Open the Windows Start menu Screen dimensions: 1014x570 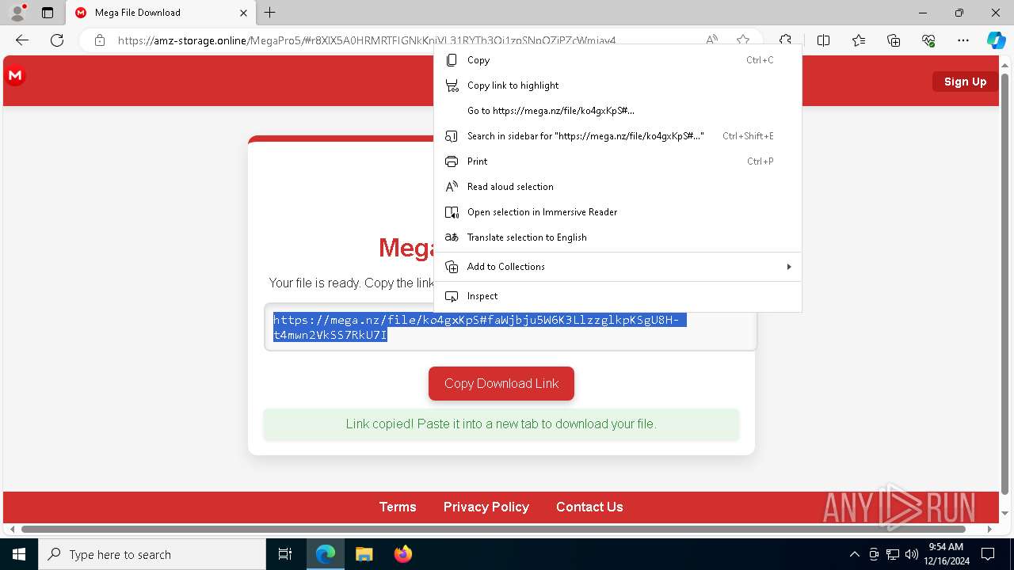coord(19,554)
